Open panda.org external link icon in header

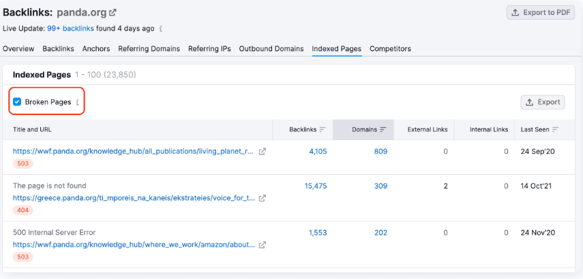tap(113, 13)
